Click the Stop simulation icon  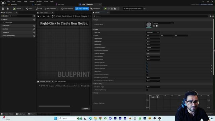112,9
